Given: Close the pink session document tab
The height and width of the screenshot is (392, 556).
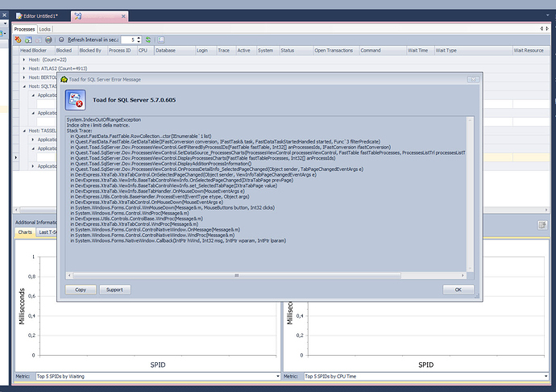Looking at the screenshot, I should 123,16.
